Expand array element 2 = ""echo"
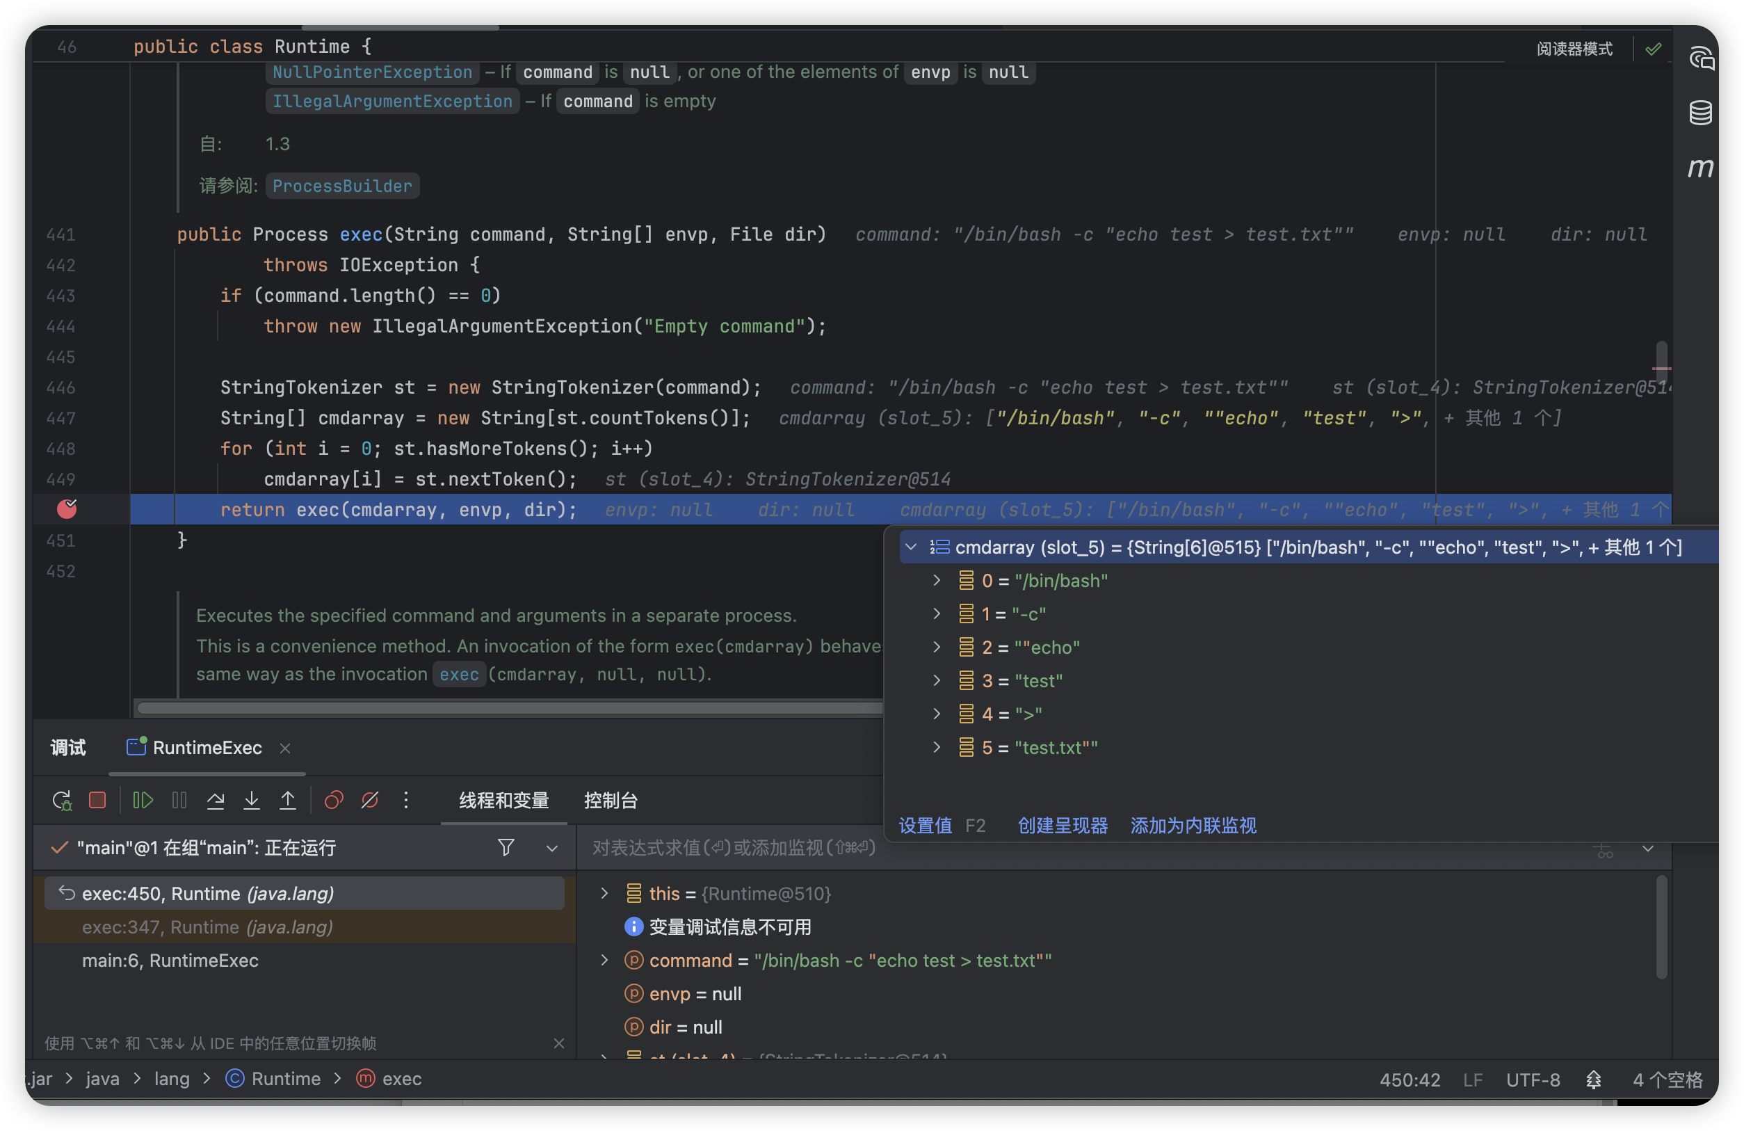The height and width of the screenshot is (1131, 1744). click(937, 646)
